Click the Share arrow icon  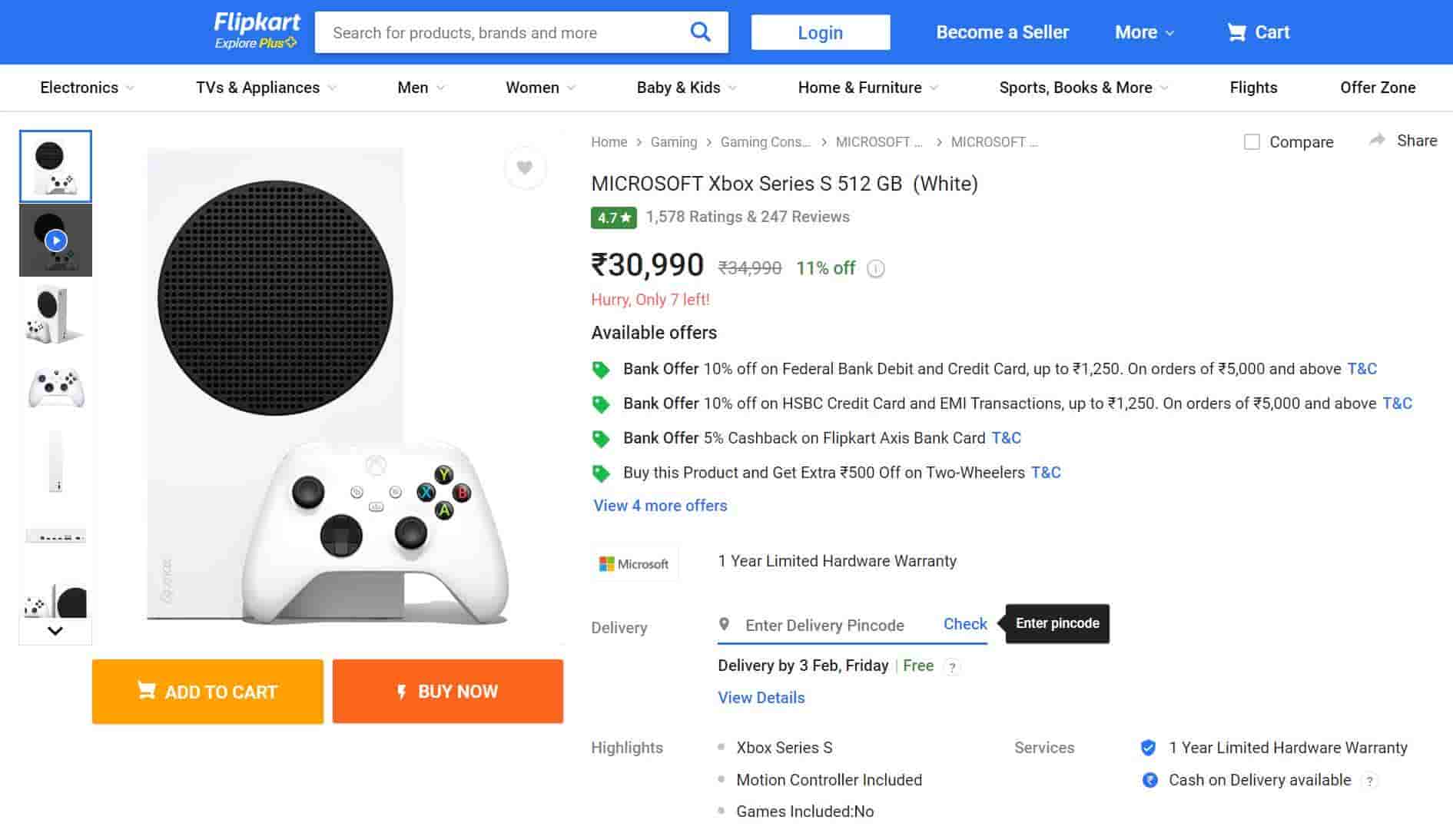click(1377, 140)
